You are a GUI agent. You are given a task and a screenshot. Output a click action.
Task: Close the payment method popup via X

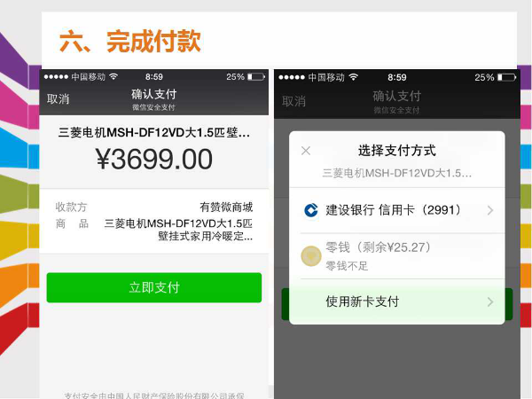[306, 151]
